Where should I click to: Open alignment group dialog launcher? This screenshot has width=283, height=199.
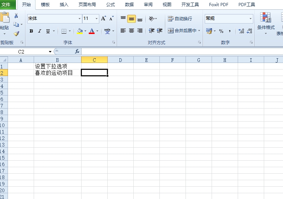pos(199,42)
